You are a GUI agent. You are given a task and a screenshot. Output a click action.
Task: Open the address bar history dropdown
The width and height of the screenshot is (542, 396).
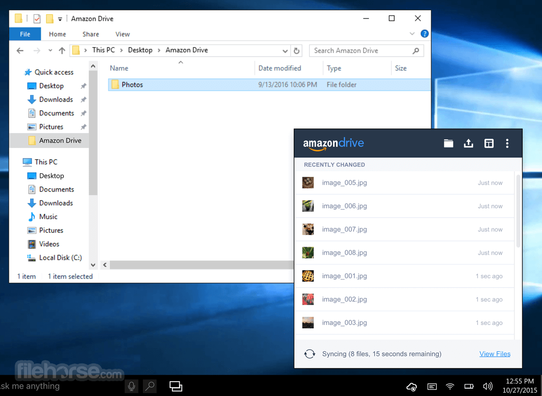(x=285, y=51)
